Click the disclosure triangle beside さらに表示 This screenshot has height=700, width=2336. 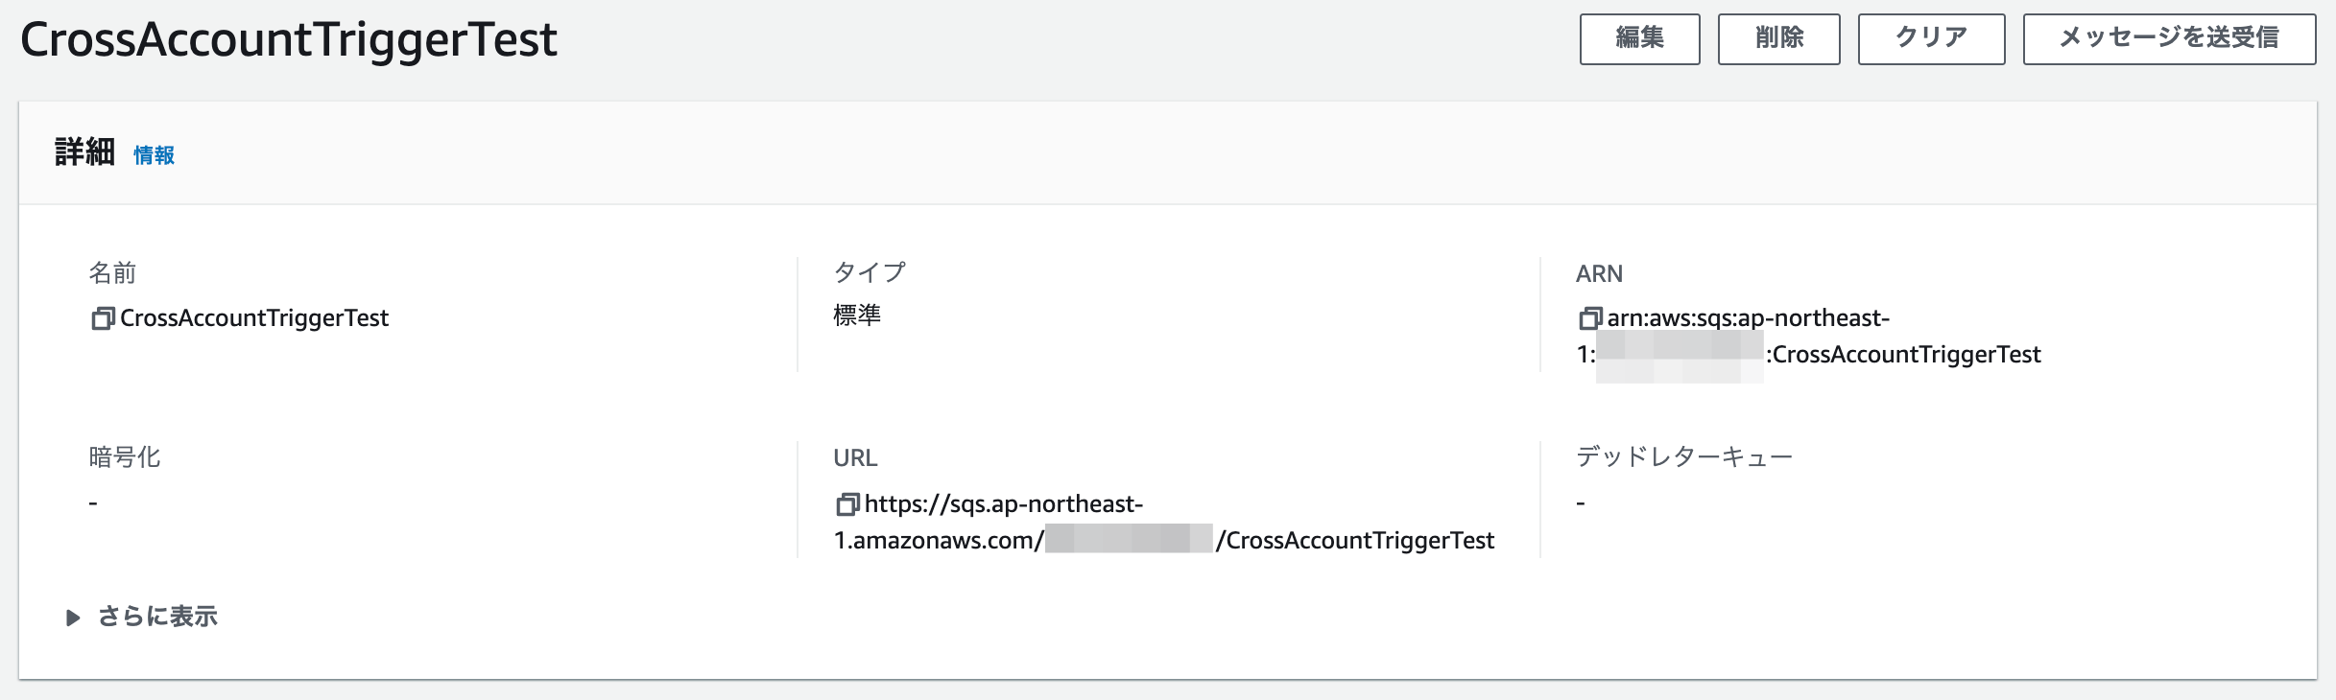[71, 618]
